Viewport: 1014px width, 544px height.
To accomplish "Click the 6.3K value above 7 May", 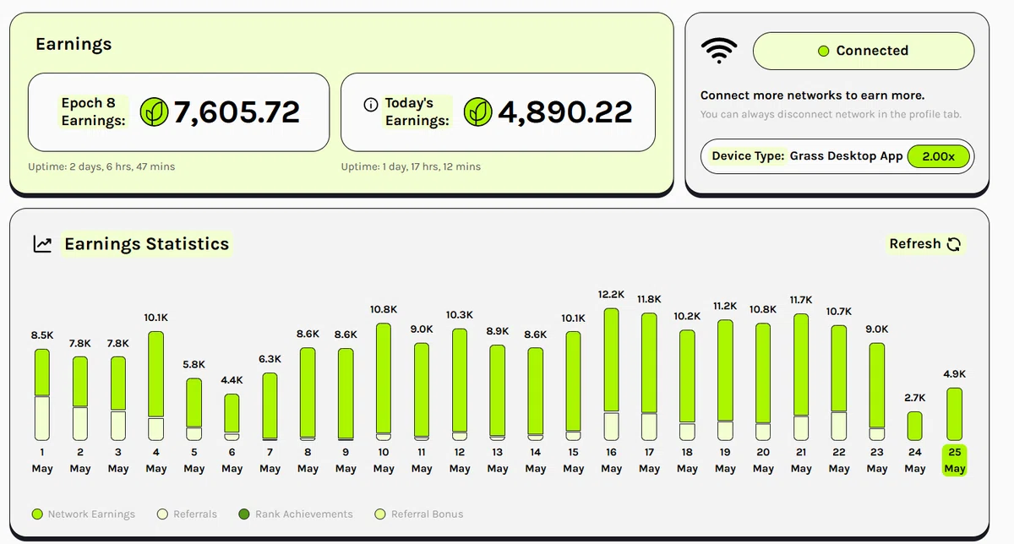I will click(x=270, y=359).
